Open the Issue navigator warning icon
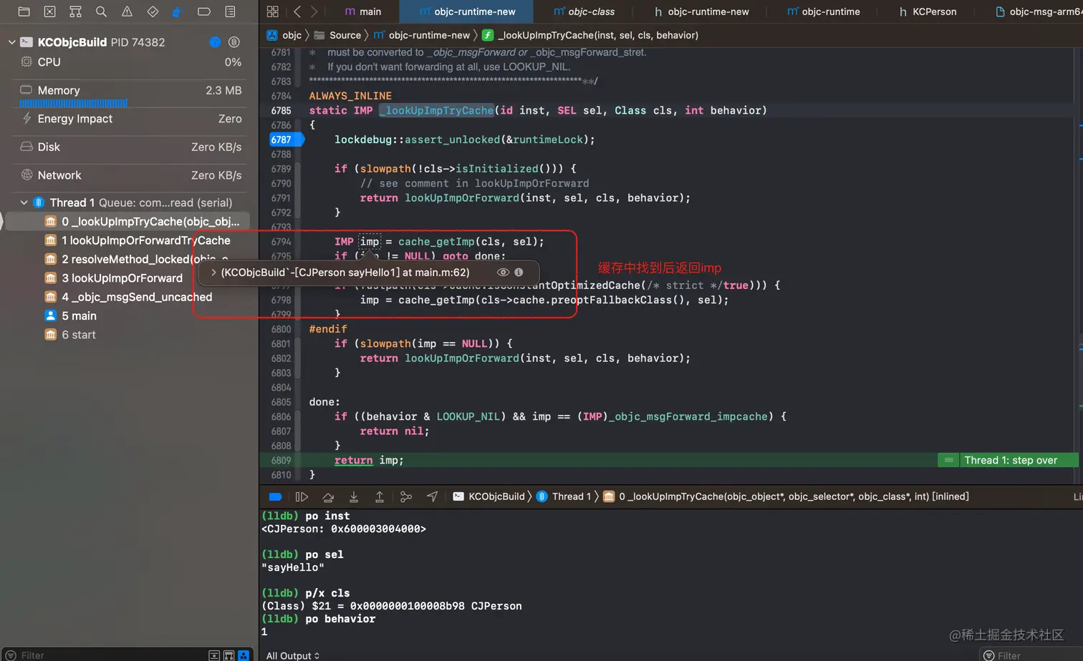 click(x=127, y=11)
